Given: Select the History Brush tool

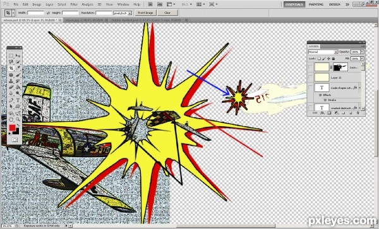Looking at the screenshot, I should (x=18, y=81).
